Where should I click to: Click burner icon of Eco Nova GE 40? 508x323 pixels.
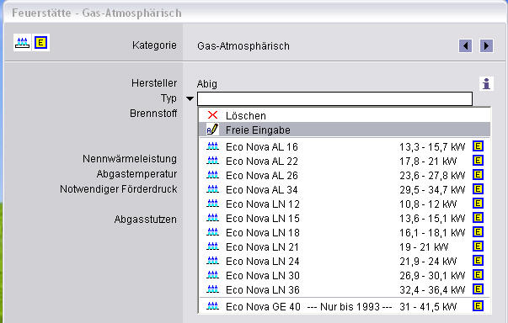[x=213, y=306]
